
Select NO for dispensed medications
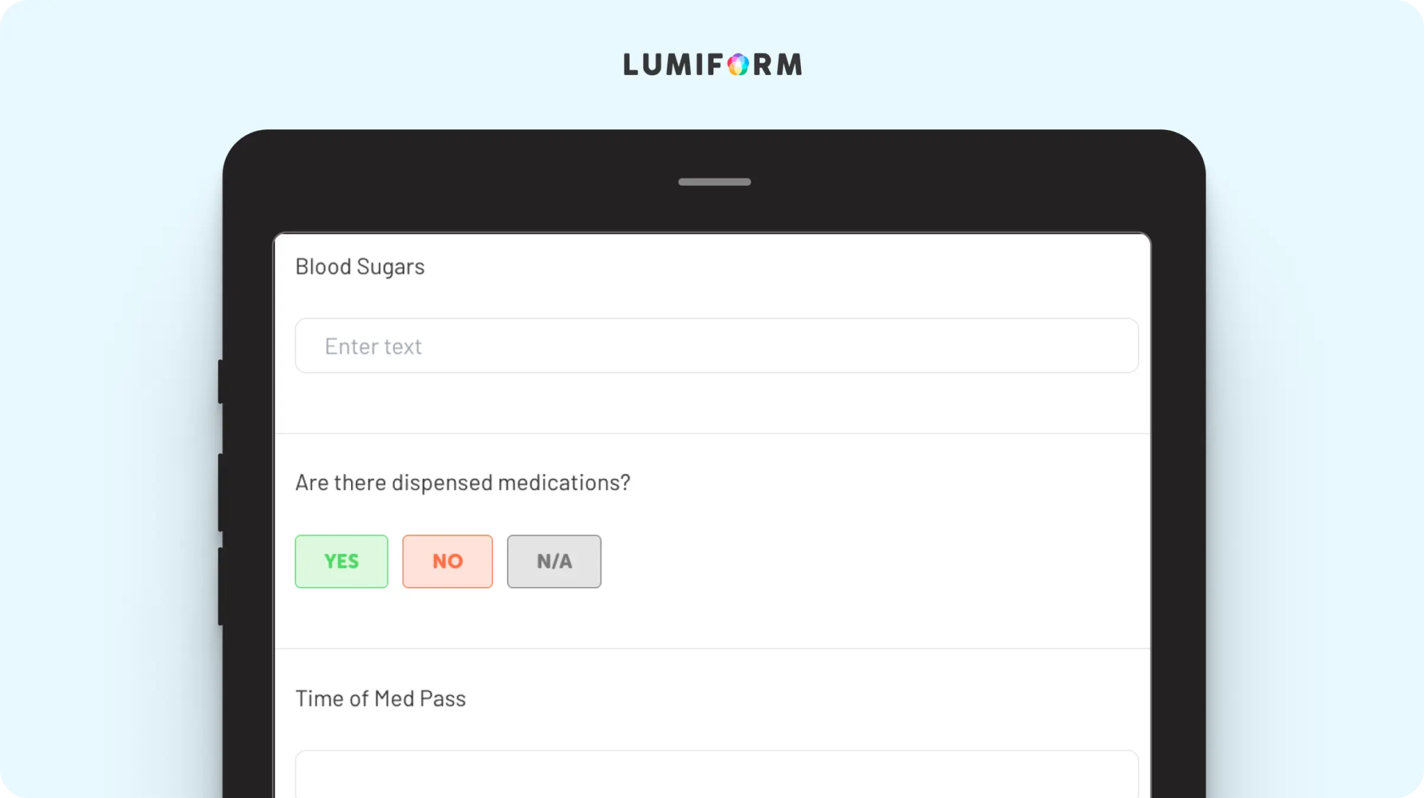(448, 561)
